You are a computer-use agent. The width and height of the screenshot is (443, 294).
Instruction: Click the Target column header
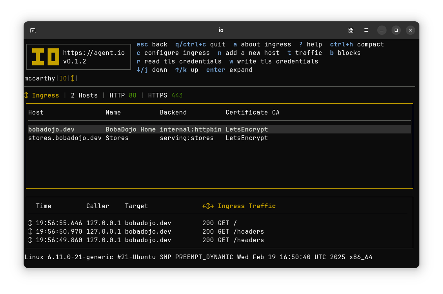137,206
